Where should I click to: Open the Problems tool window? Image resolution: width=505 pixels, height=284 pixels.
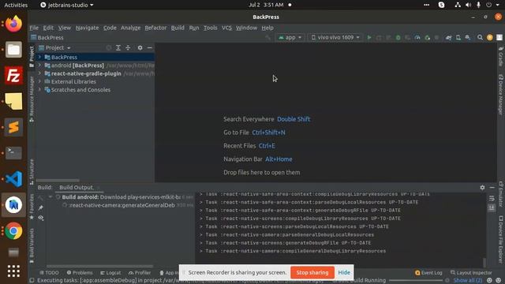coord(80,273)
